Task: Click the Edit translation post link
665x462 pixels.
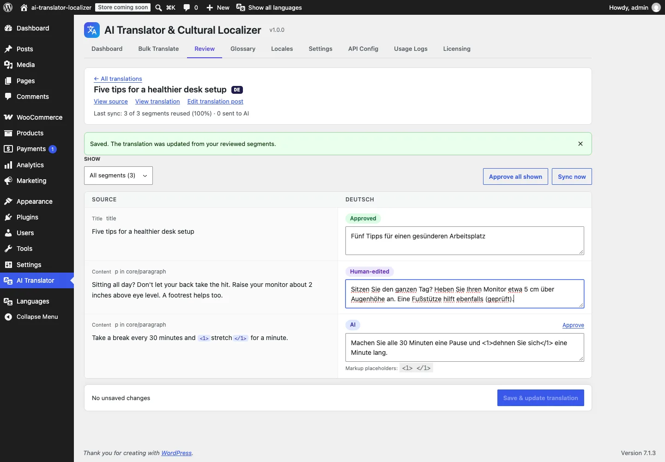Action: point(215,101)
